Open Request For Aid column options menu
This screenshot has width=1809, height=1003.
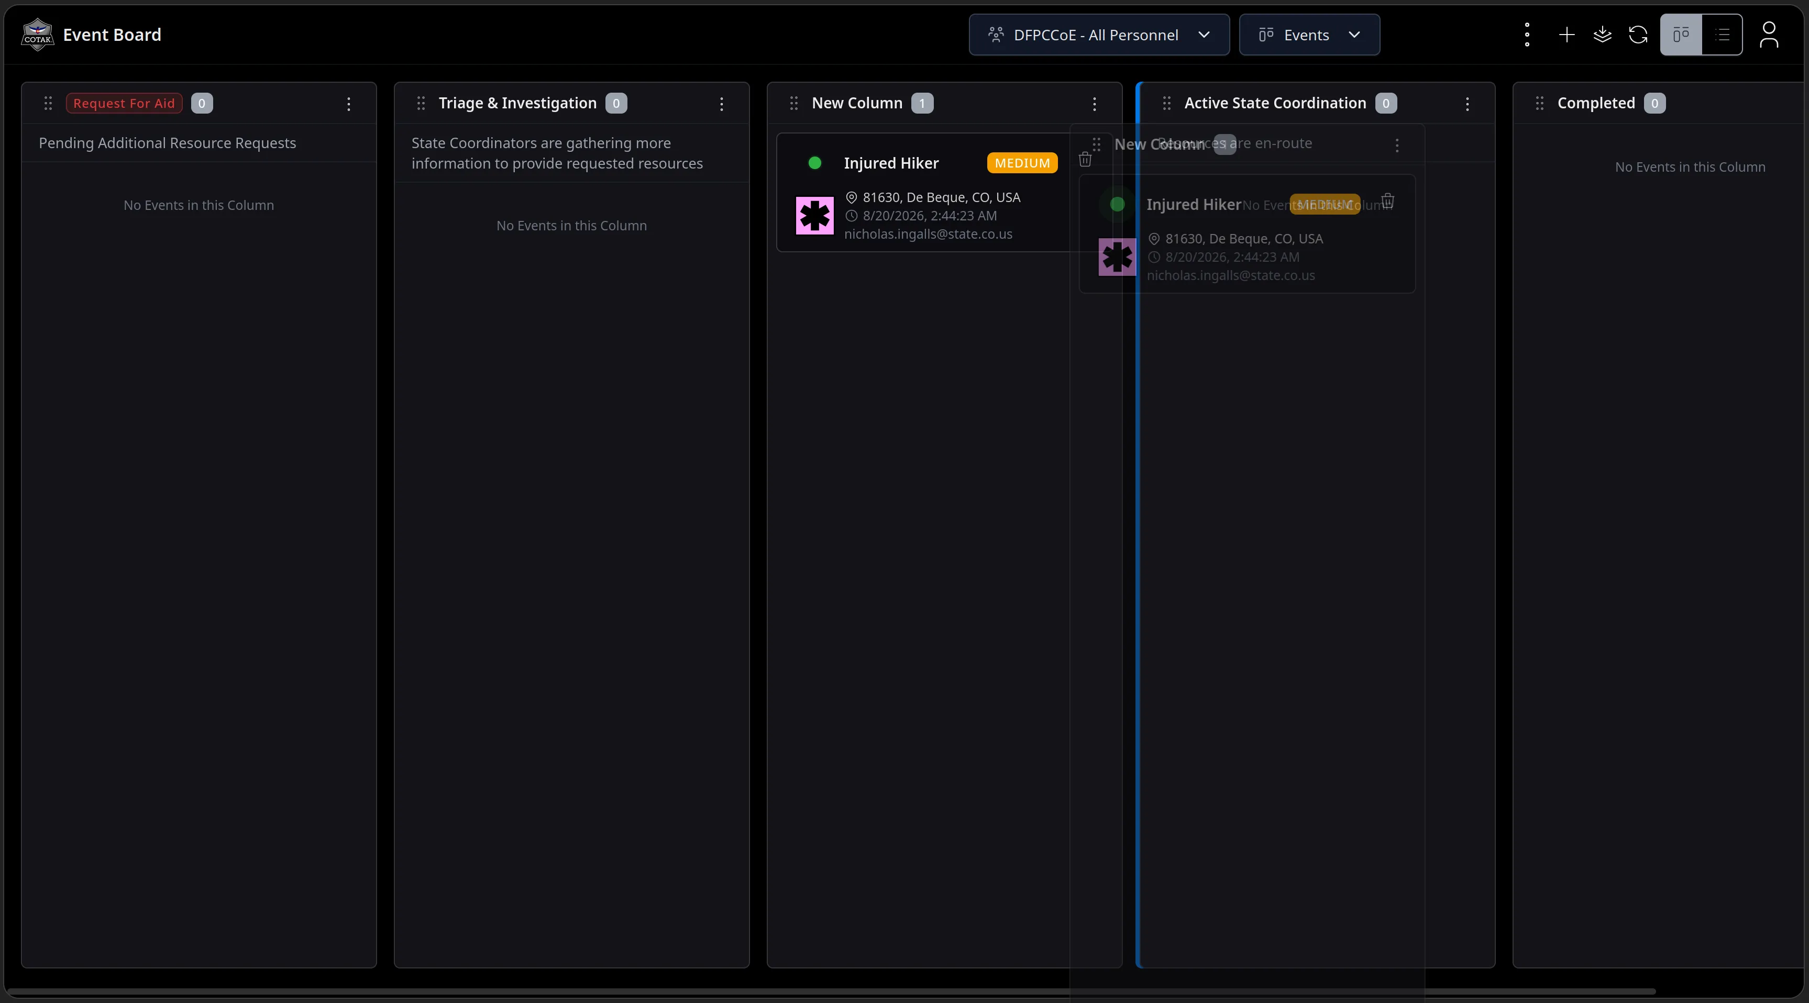click(349, 104)
